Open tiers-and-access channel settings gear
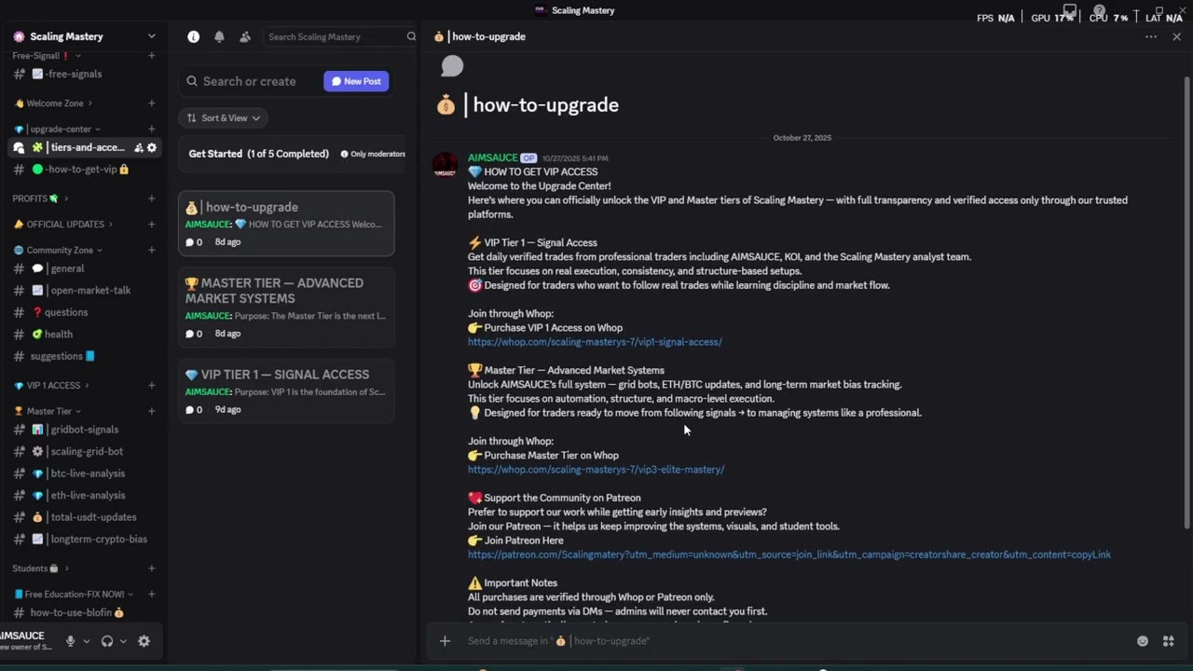 [x=152, y=147]
